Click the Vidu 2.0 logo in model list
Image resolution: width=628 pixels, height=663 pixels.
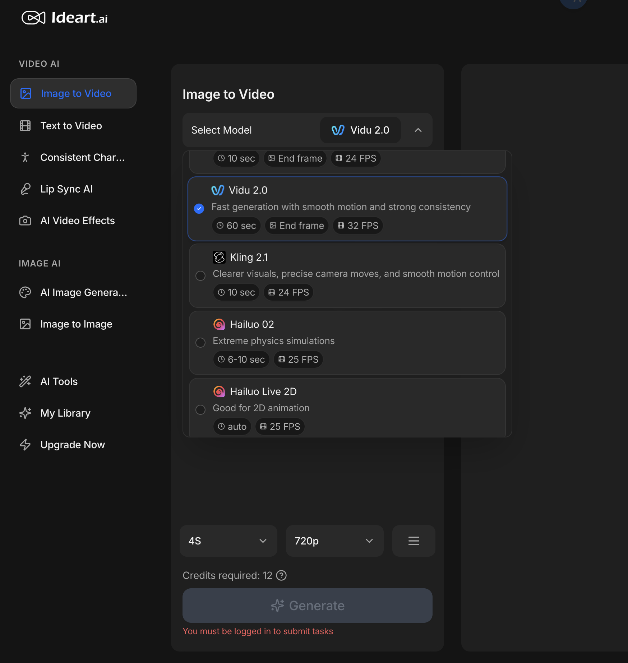click(x=218, y=190)
